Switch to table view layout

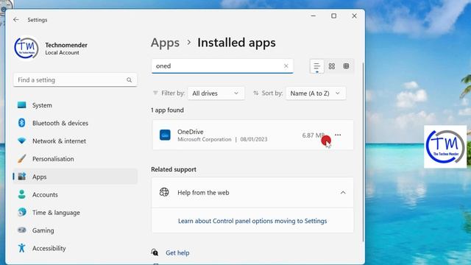point(346,66)
